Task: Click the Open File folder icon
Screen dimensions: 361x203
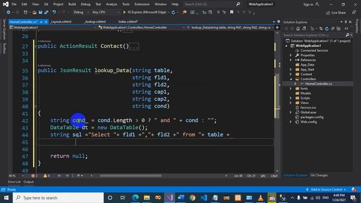Action: coord(34,12)
